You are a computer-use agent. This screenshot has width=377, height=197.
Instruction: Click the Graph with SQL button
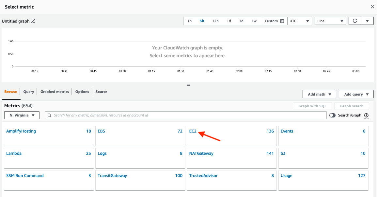[312, 106]
